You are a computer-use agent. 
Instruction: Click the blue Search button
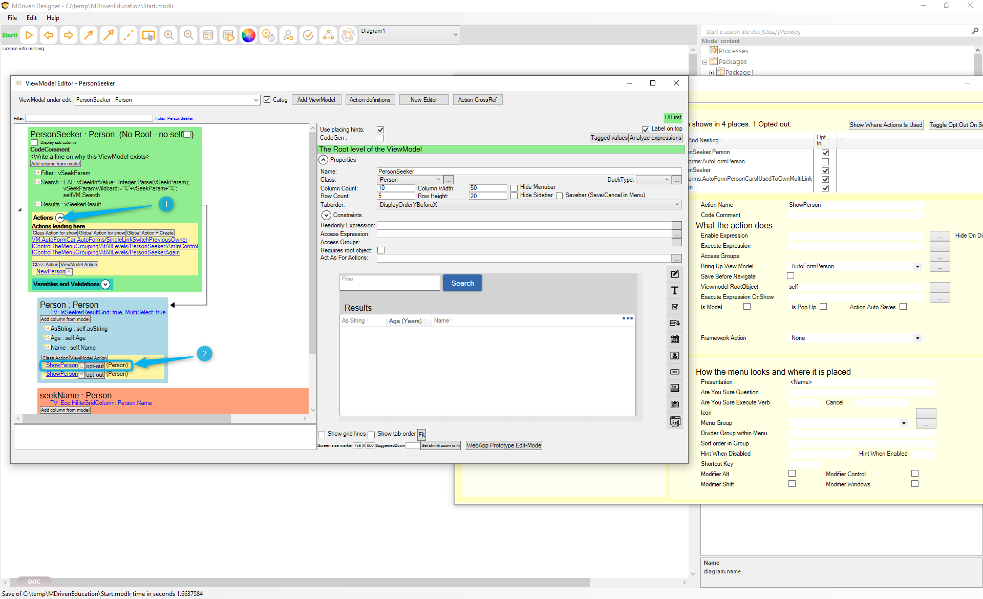(x=462, y=284)
